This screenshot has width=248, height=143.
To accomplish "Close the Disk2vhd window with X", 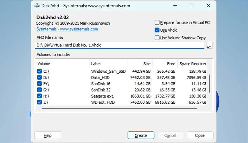I will pyautogui.click(x=208, y=6).
